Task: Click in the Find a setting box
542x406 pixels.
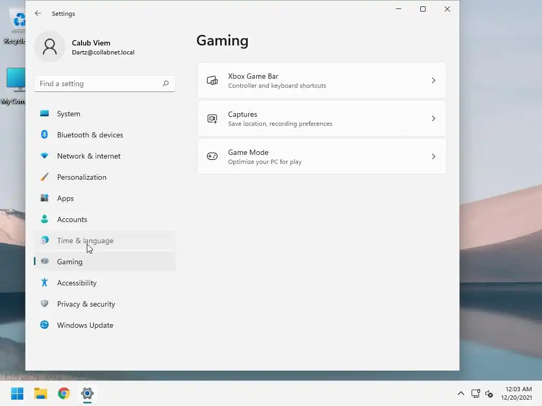Action: coord(105,84)
